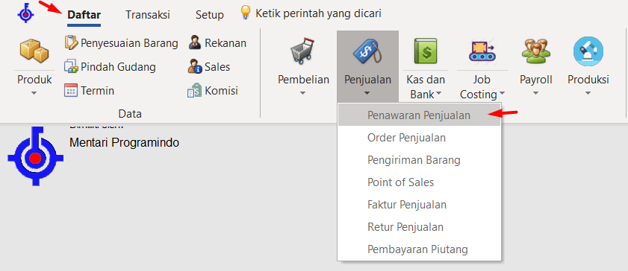This screenshot has width=628, height=271.
Task: Click the Komisi item
Action: tap(213, 91)
